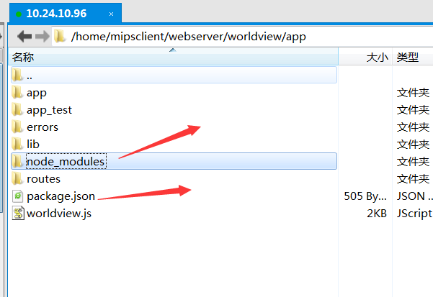Select the errors folder name
433x297 pixels.
(x=43, y=127)
